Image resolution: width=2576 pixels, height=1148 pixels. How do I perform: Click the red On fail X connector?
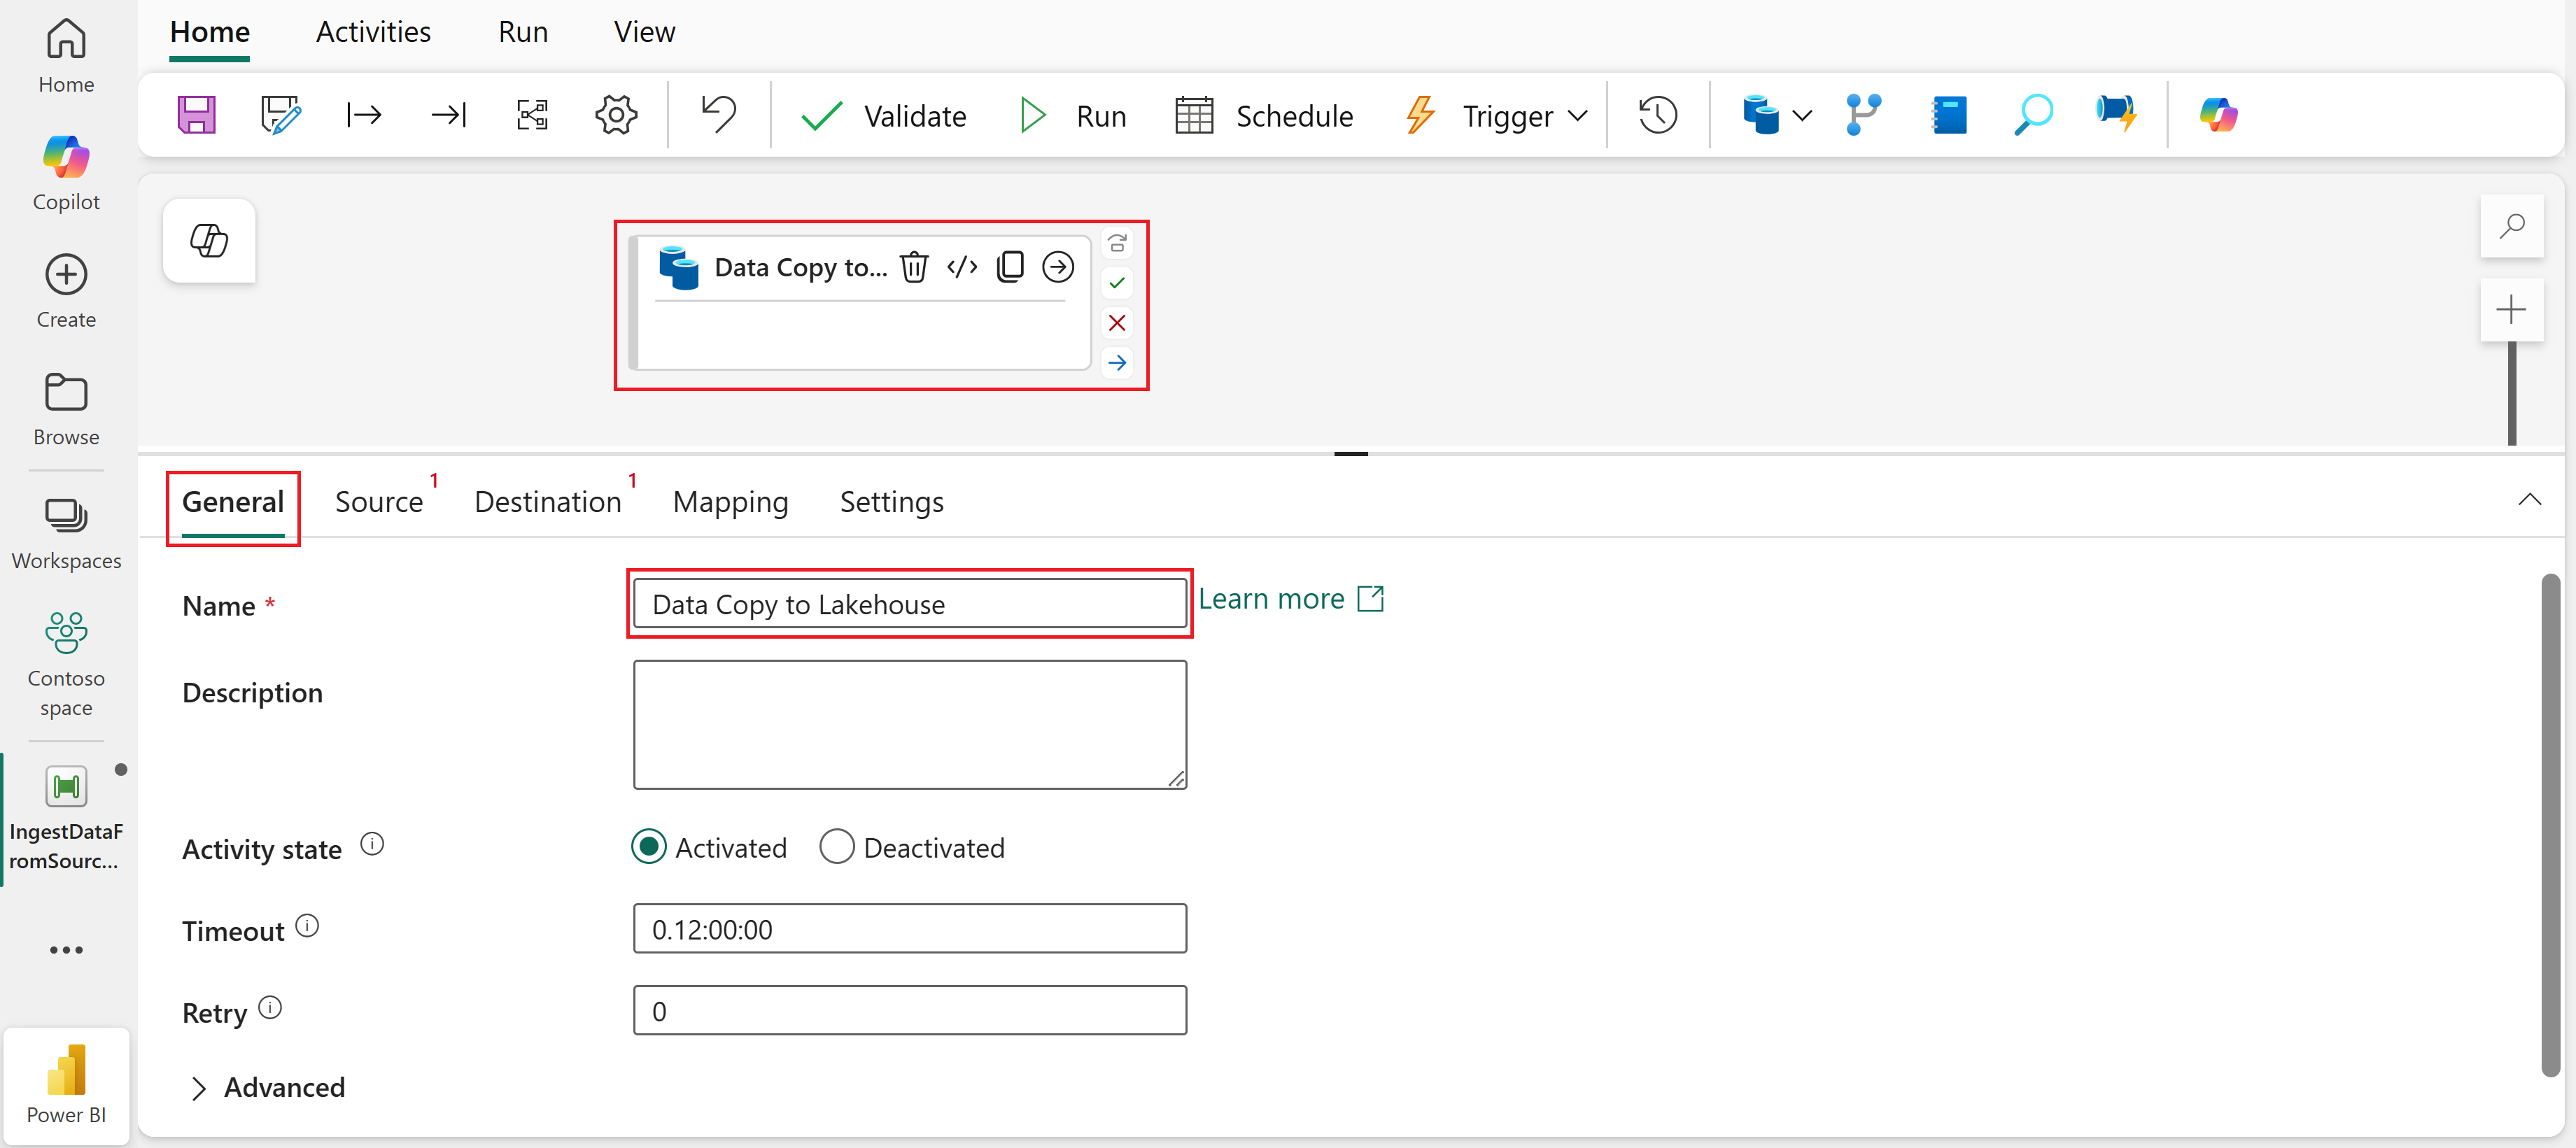tap(1117, 323)
